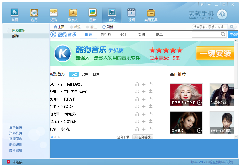
Task: Download 凤凰传奇 - 瞄着你就爱
Action: click(151, 84)
